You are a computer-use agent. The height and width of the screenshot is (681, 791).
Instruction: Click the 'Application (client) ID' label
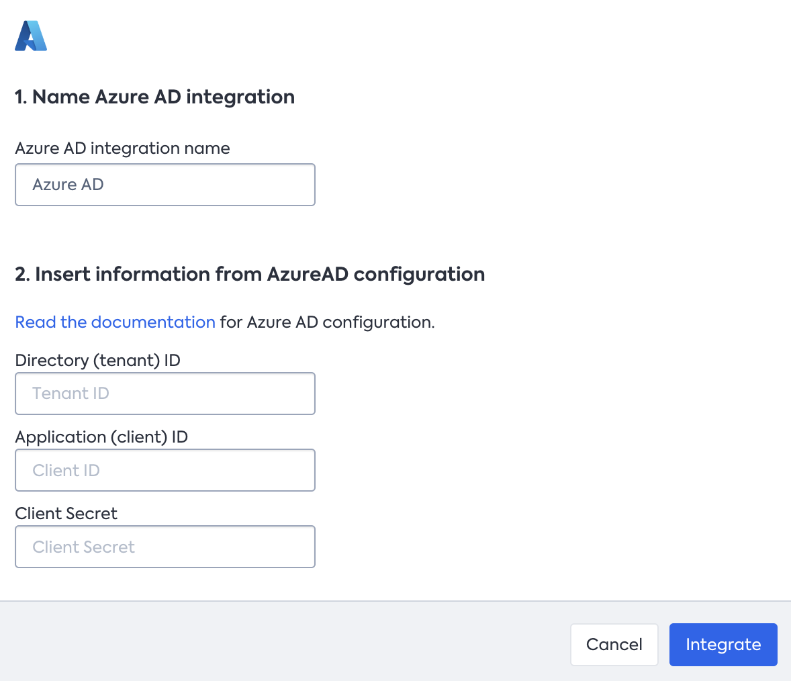(101, 437)
